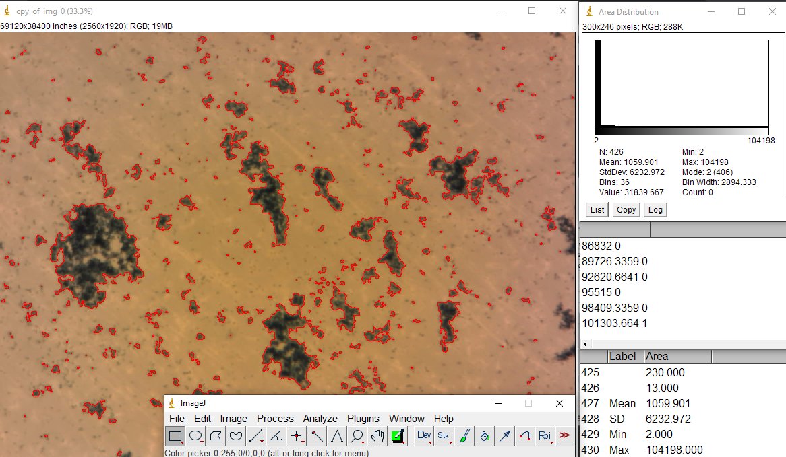The height and width of the screenshot is (457, 786).
Task: Open the Analyze menu
Action: [x=320, y=419]
